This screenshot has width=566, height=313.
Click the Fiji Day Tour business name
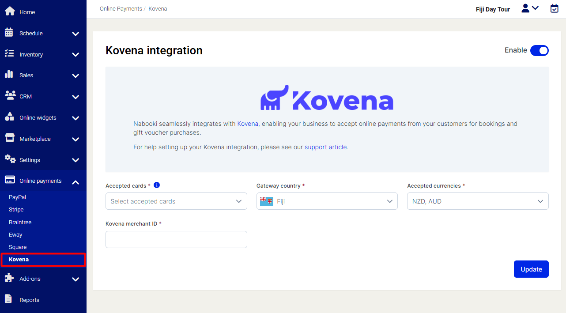pyautogui.click(x=493, y=9)
